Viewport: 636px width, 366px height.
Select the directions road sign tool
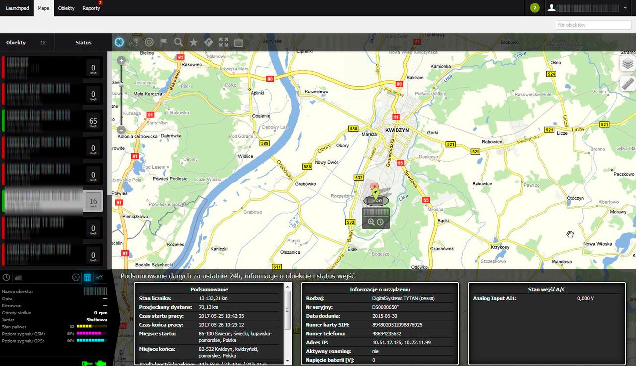point(209,42)
